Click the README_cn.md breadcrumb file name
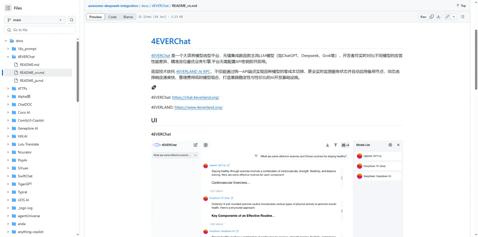This screenshot has height=237, width=478. click(184, 6)
